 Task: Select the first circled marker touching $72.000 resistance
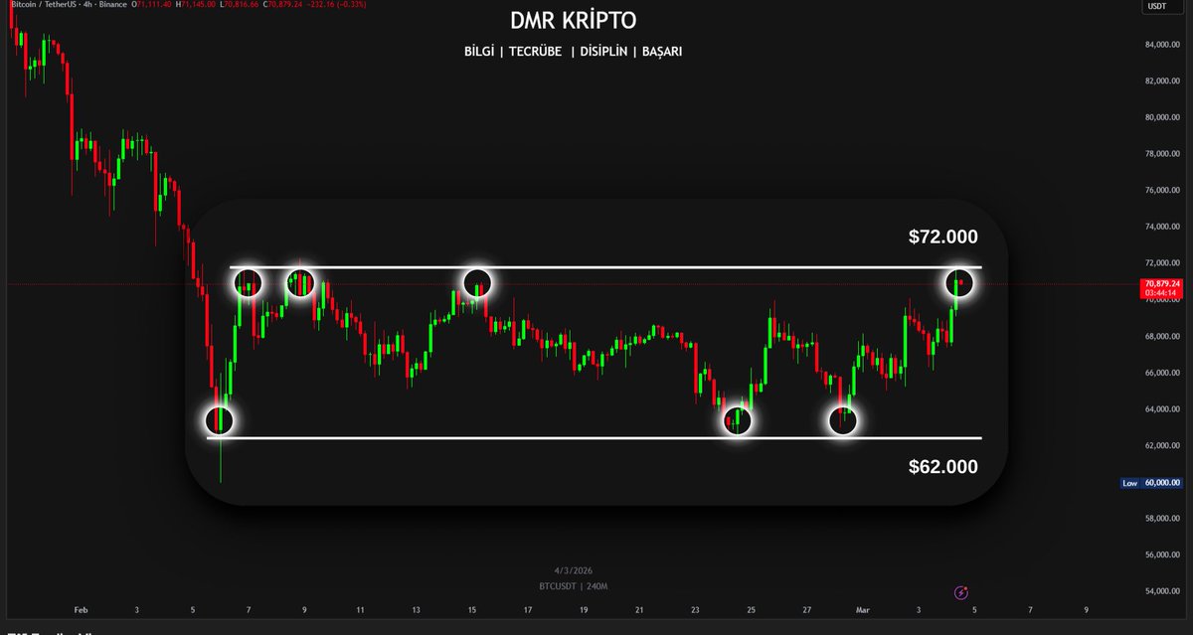[249, 282]
